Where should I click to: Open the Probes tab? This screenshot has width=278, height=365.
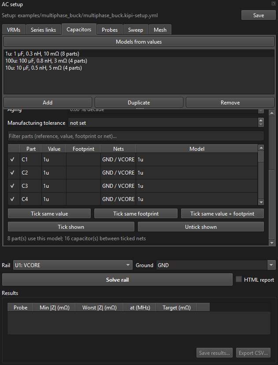click(x=110, y=30)
